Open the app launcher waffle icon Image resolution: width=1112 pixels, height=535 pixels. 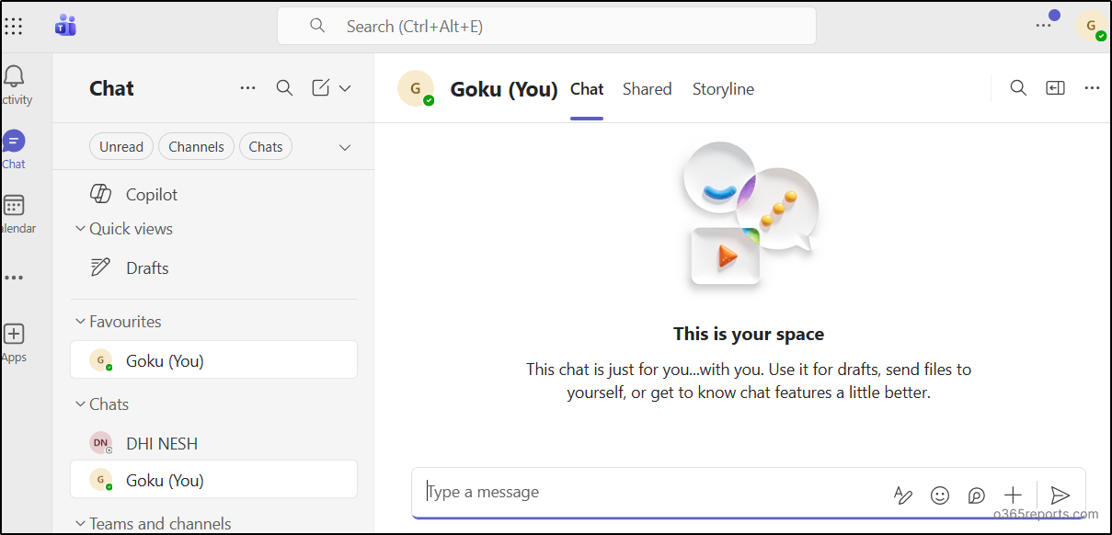14,26
